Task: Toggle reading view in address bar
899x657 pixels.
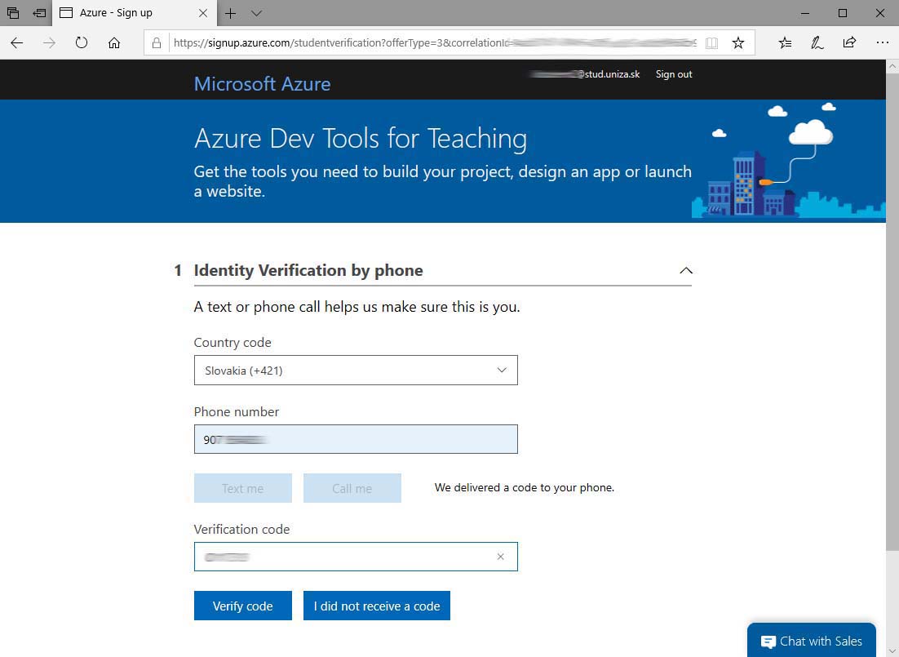Action: click(x=711, y=42)
